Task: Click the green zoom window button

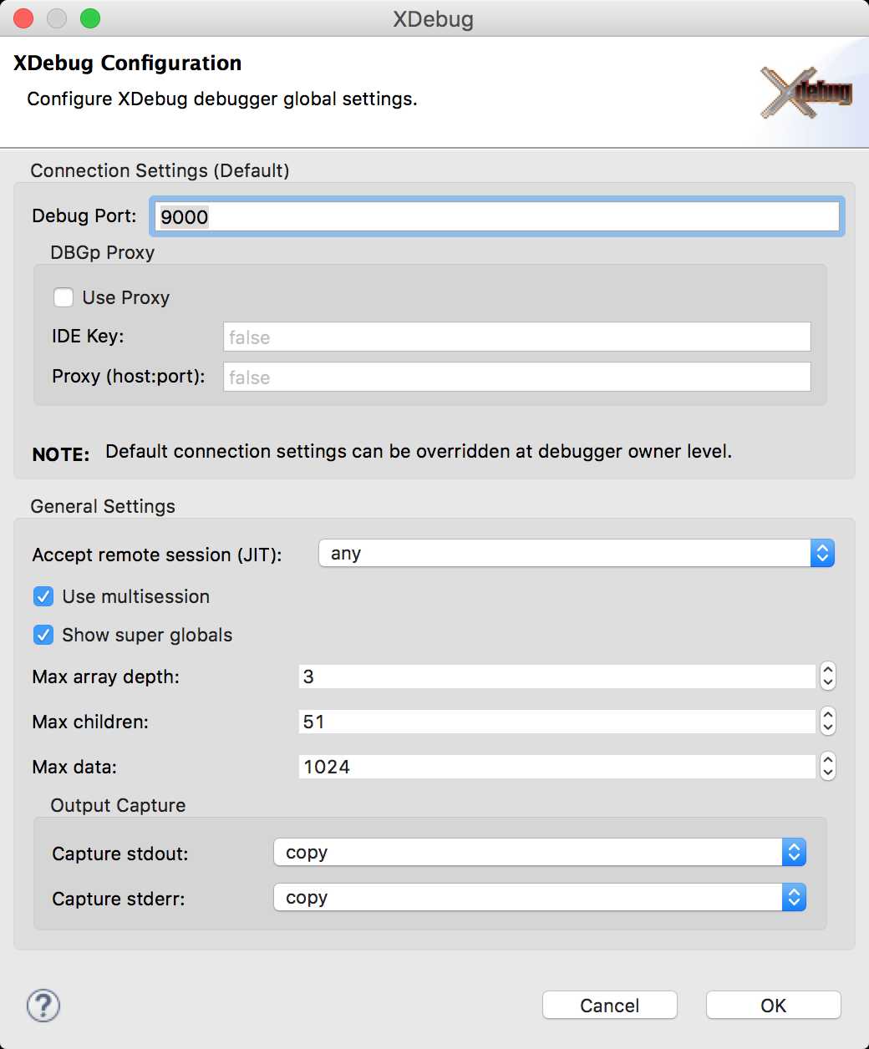Action: click(x=90, y=18)
